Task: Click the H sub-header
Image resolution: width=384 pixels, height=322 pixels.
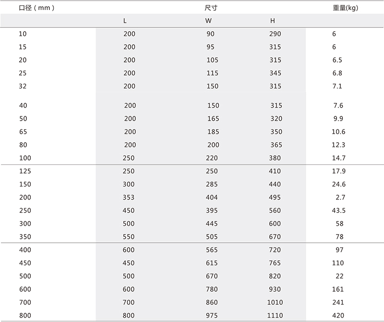Action: coord(273,21)
